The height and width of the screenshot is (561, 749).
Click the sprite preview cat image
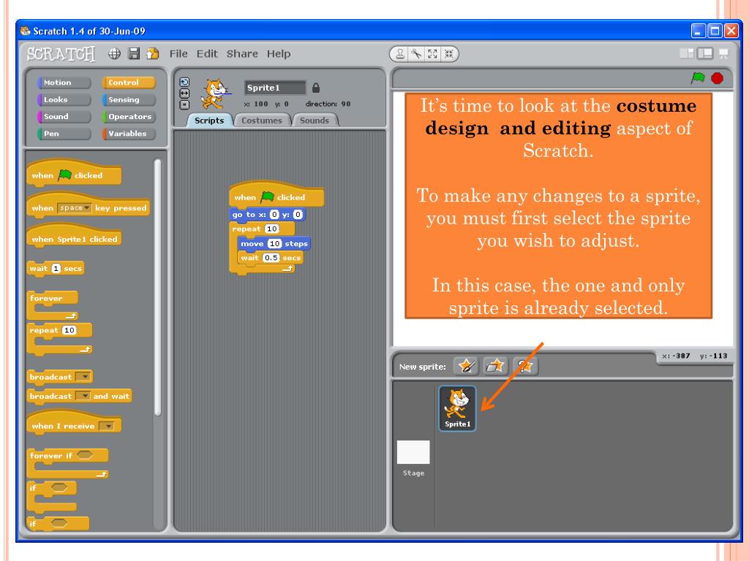pyautogui.click(x=214, y=94)
